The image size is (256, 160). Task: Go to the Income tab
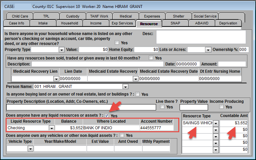[96, 23]
